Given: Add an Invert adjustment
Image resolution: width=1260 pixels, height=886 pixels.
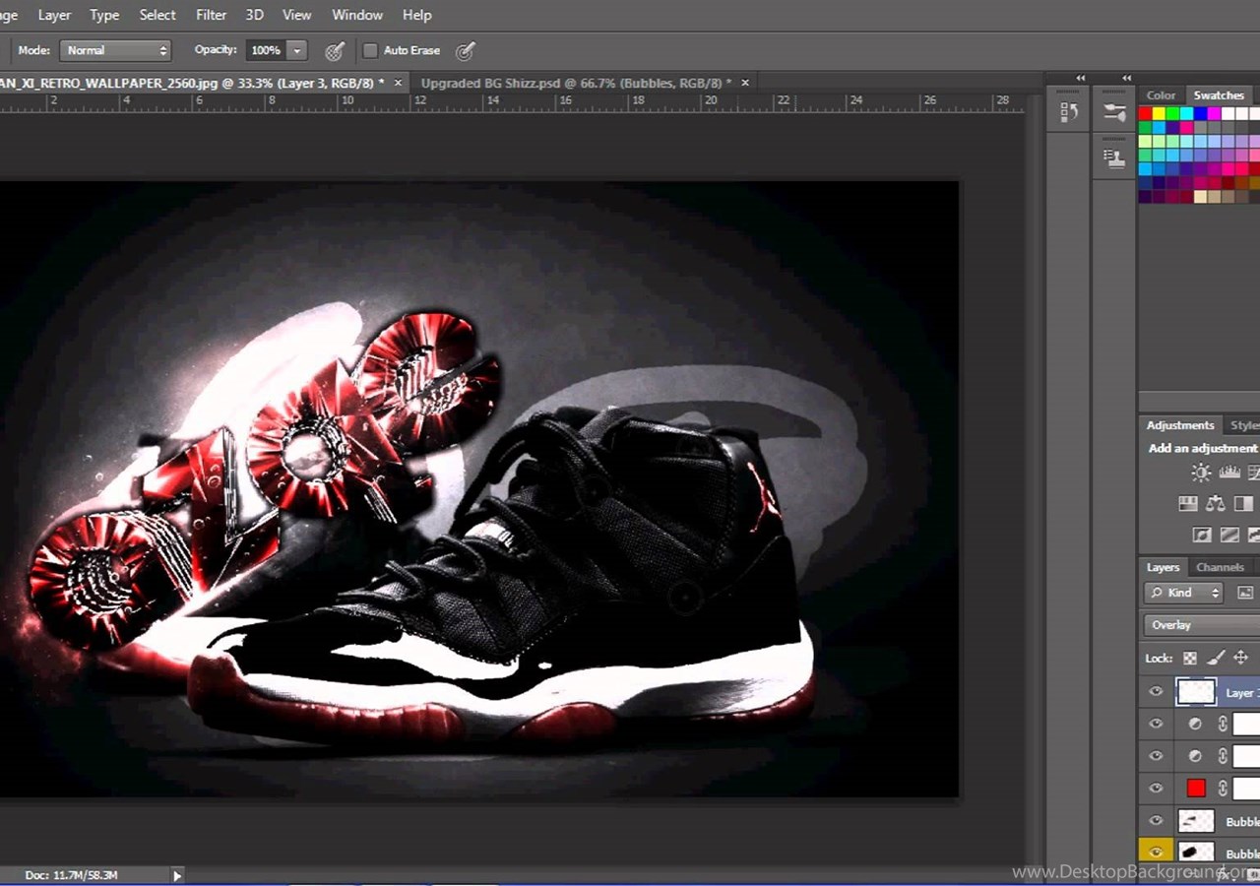Looking at the screenshot, I should point(1201,536).
